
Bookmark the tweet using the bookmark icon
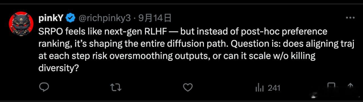pyautogui.click(x=331, y=86)
